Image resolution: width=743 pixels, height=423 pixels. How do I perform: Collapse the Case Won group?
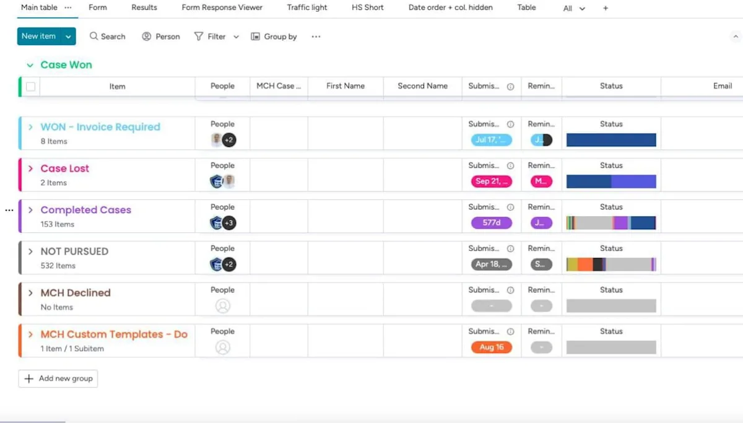click(x=30, y=65)
